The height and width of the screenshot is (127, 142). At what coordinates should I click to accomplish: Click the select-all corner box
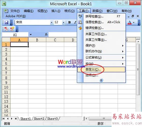(6, 40)
